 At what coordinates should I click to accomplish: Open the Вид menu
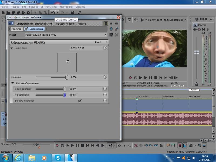coord(24,7)
